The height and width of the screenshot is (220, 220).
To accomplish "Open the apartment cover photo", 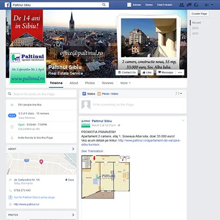I will point(149,38).
